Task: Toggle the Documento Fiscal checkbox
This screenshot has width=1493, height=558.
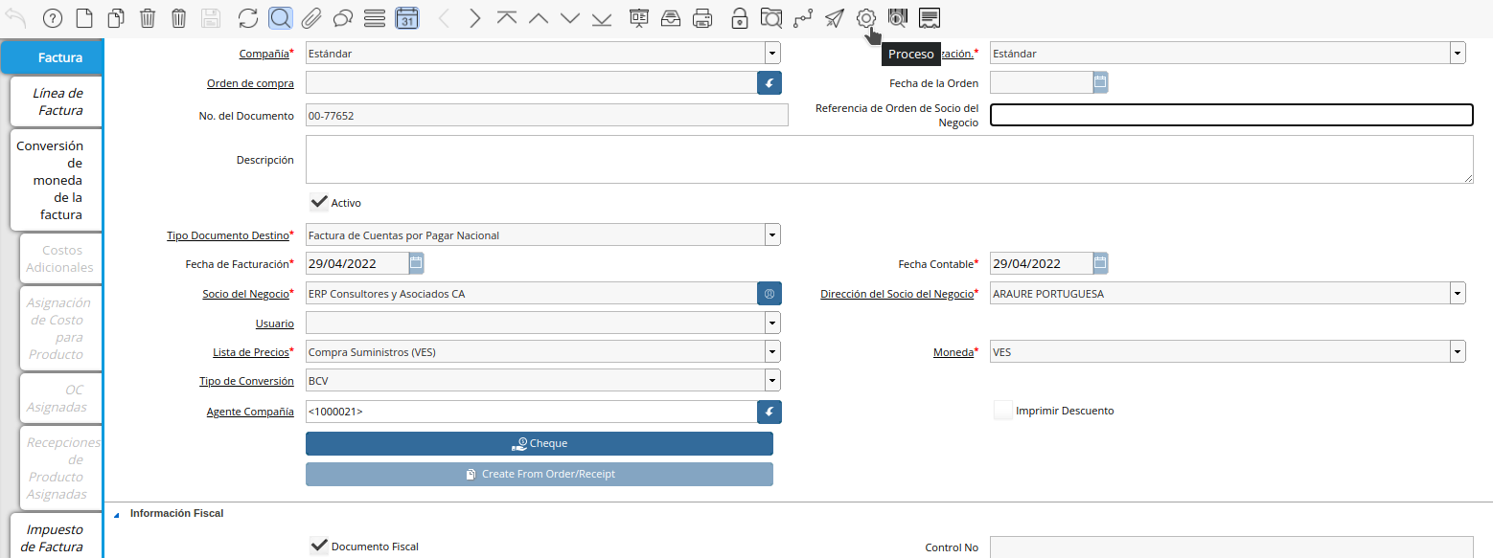Action: 319,546
